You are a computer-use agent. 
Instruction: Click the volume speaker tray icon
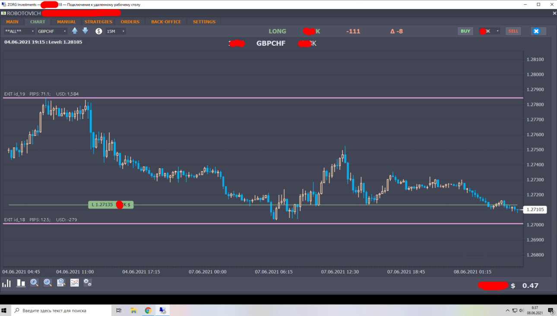tap(521, 310)
